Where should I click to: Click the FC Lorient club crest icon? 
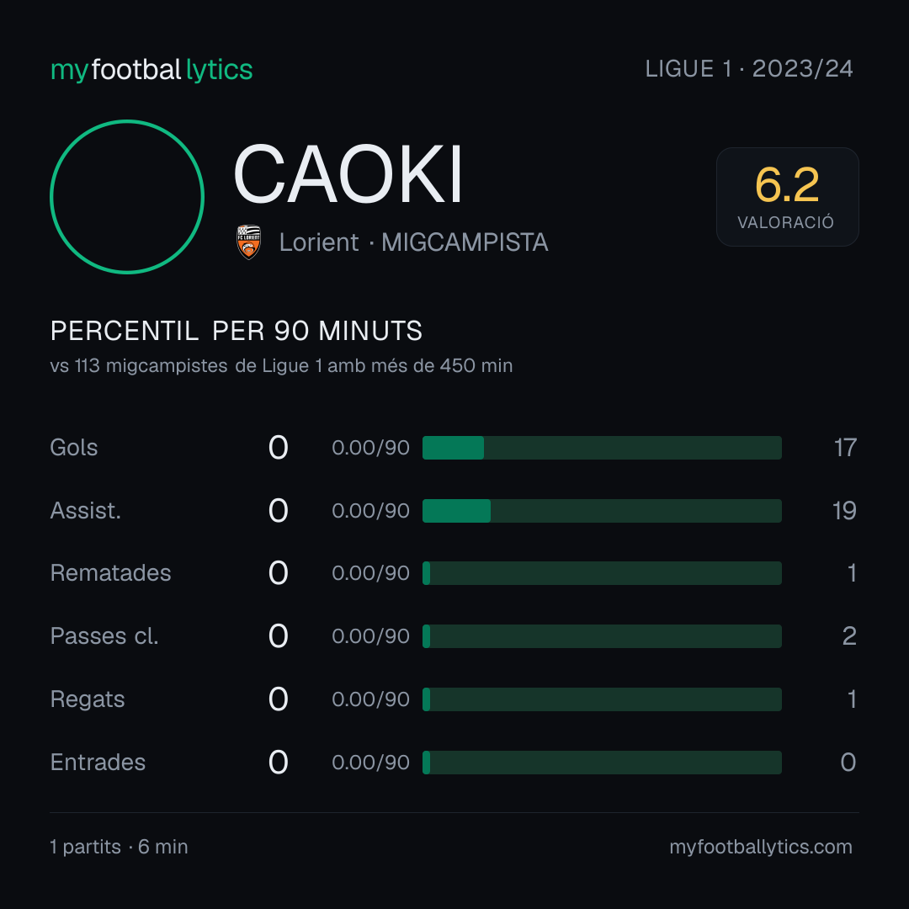(248, 242)
